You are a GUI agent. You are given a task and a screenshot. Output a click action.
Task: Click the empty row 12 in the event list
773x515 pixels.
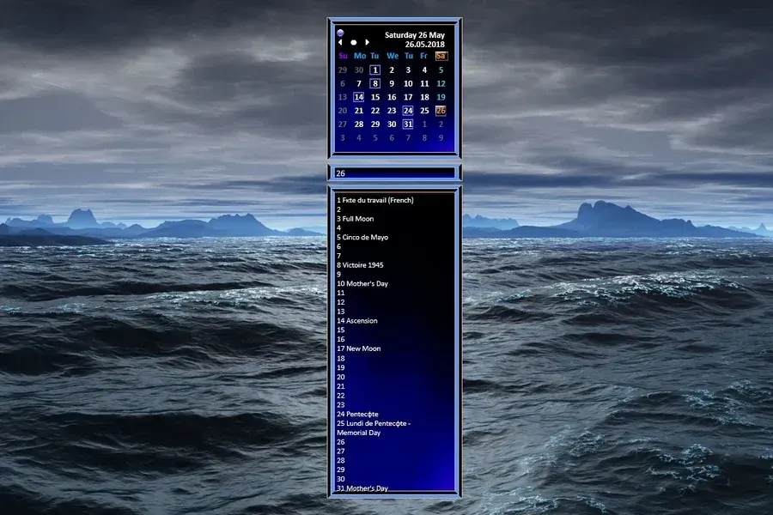pos(341,302)
